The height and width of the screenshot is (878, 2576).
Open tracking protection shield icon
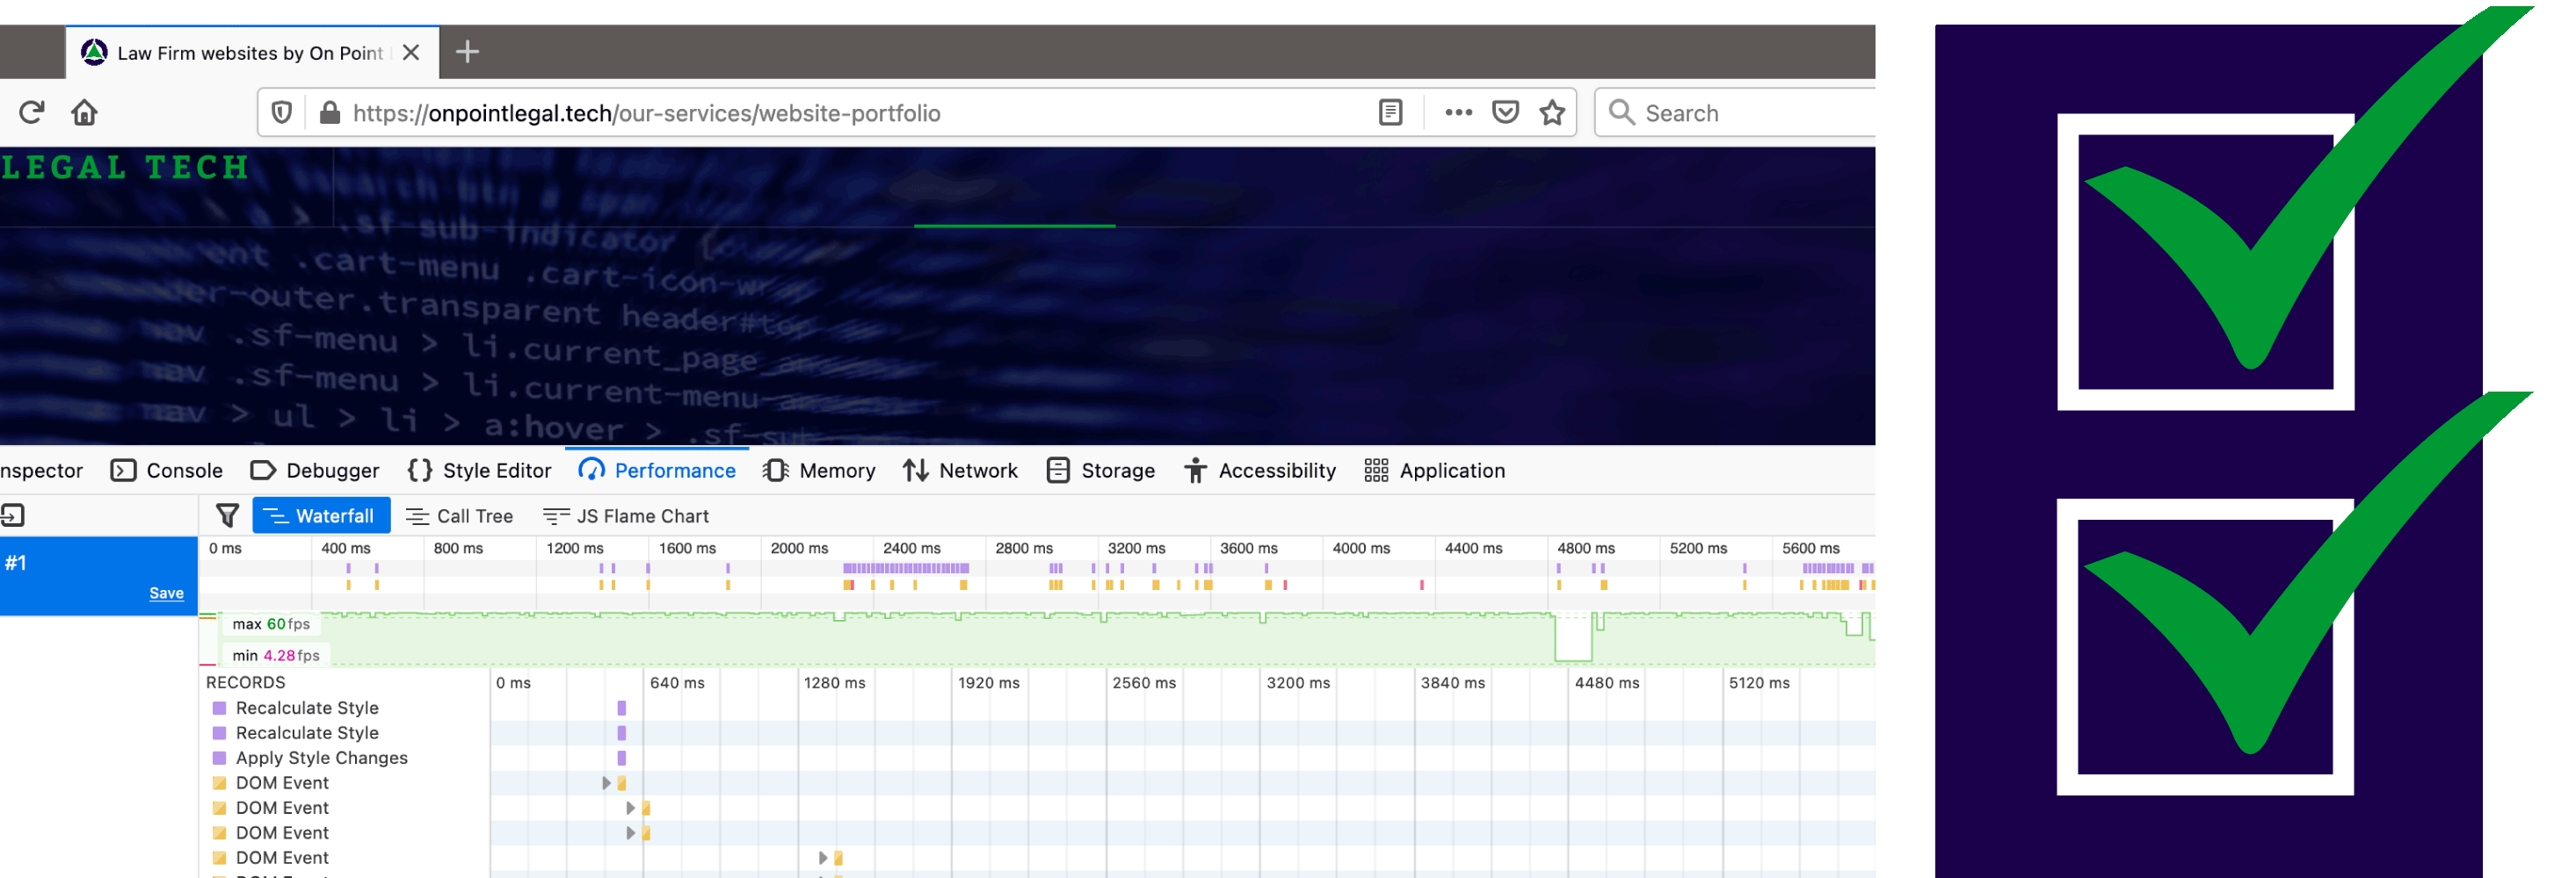point(282,113)
